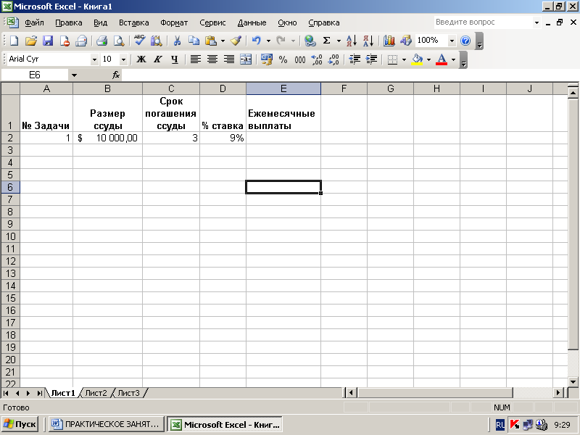
Task: Open the paste options dropdown arrow
Action: tap(223, 41)
